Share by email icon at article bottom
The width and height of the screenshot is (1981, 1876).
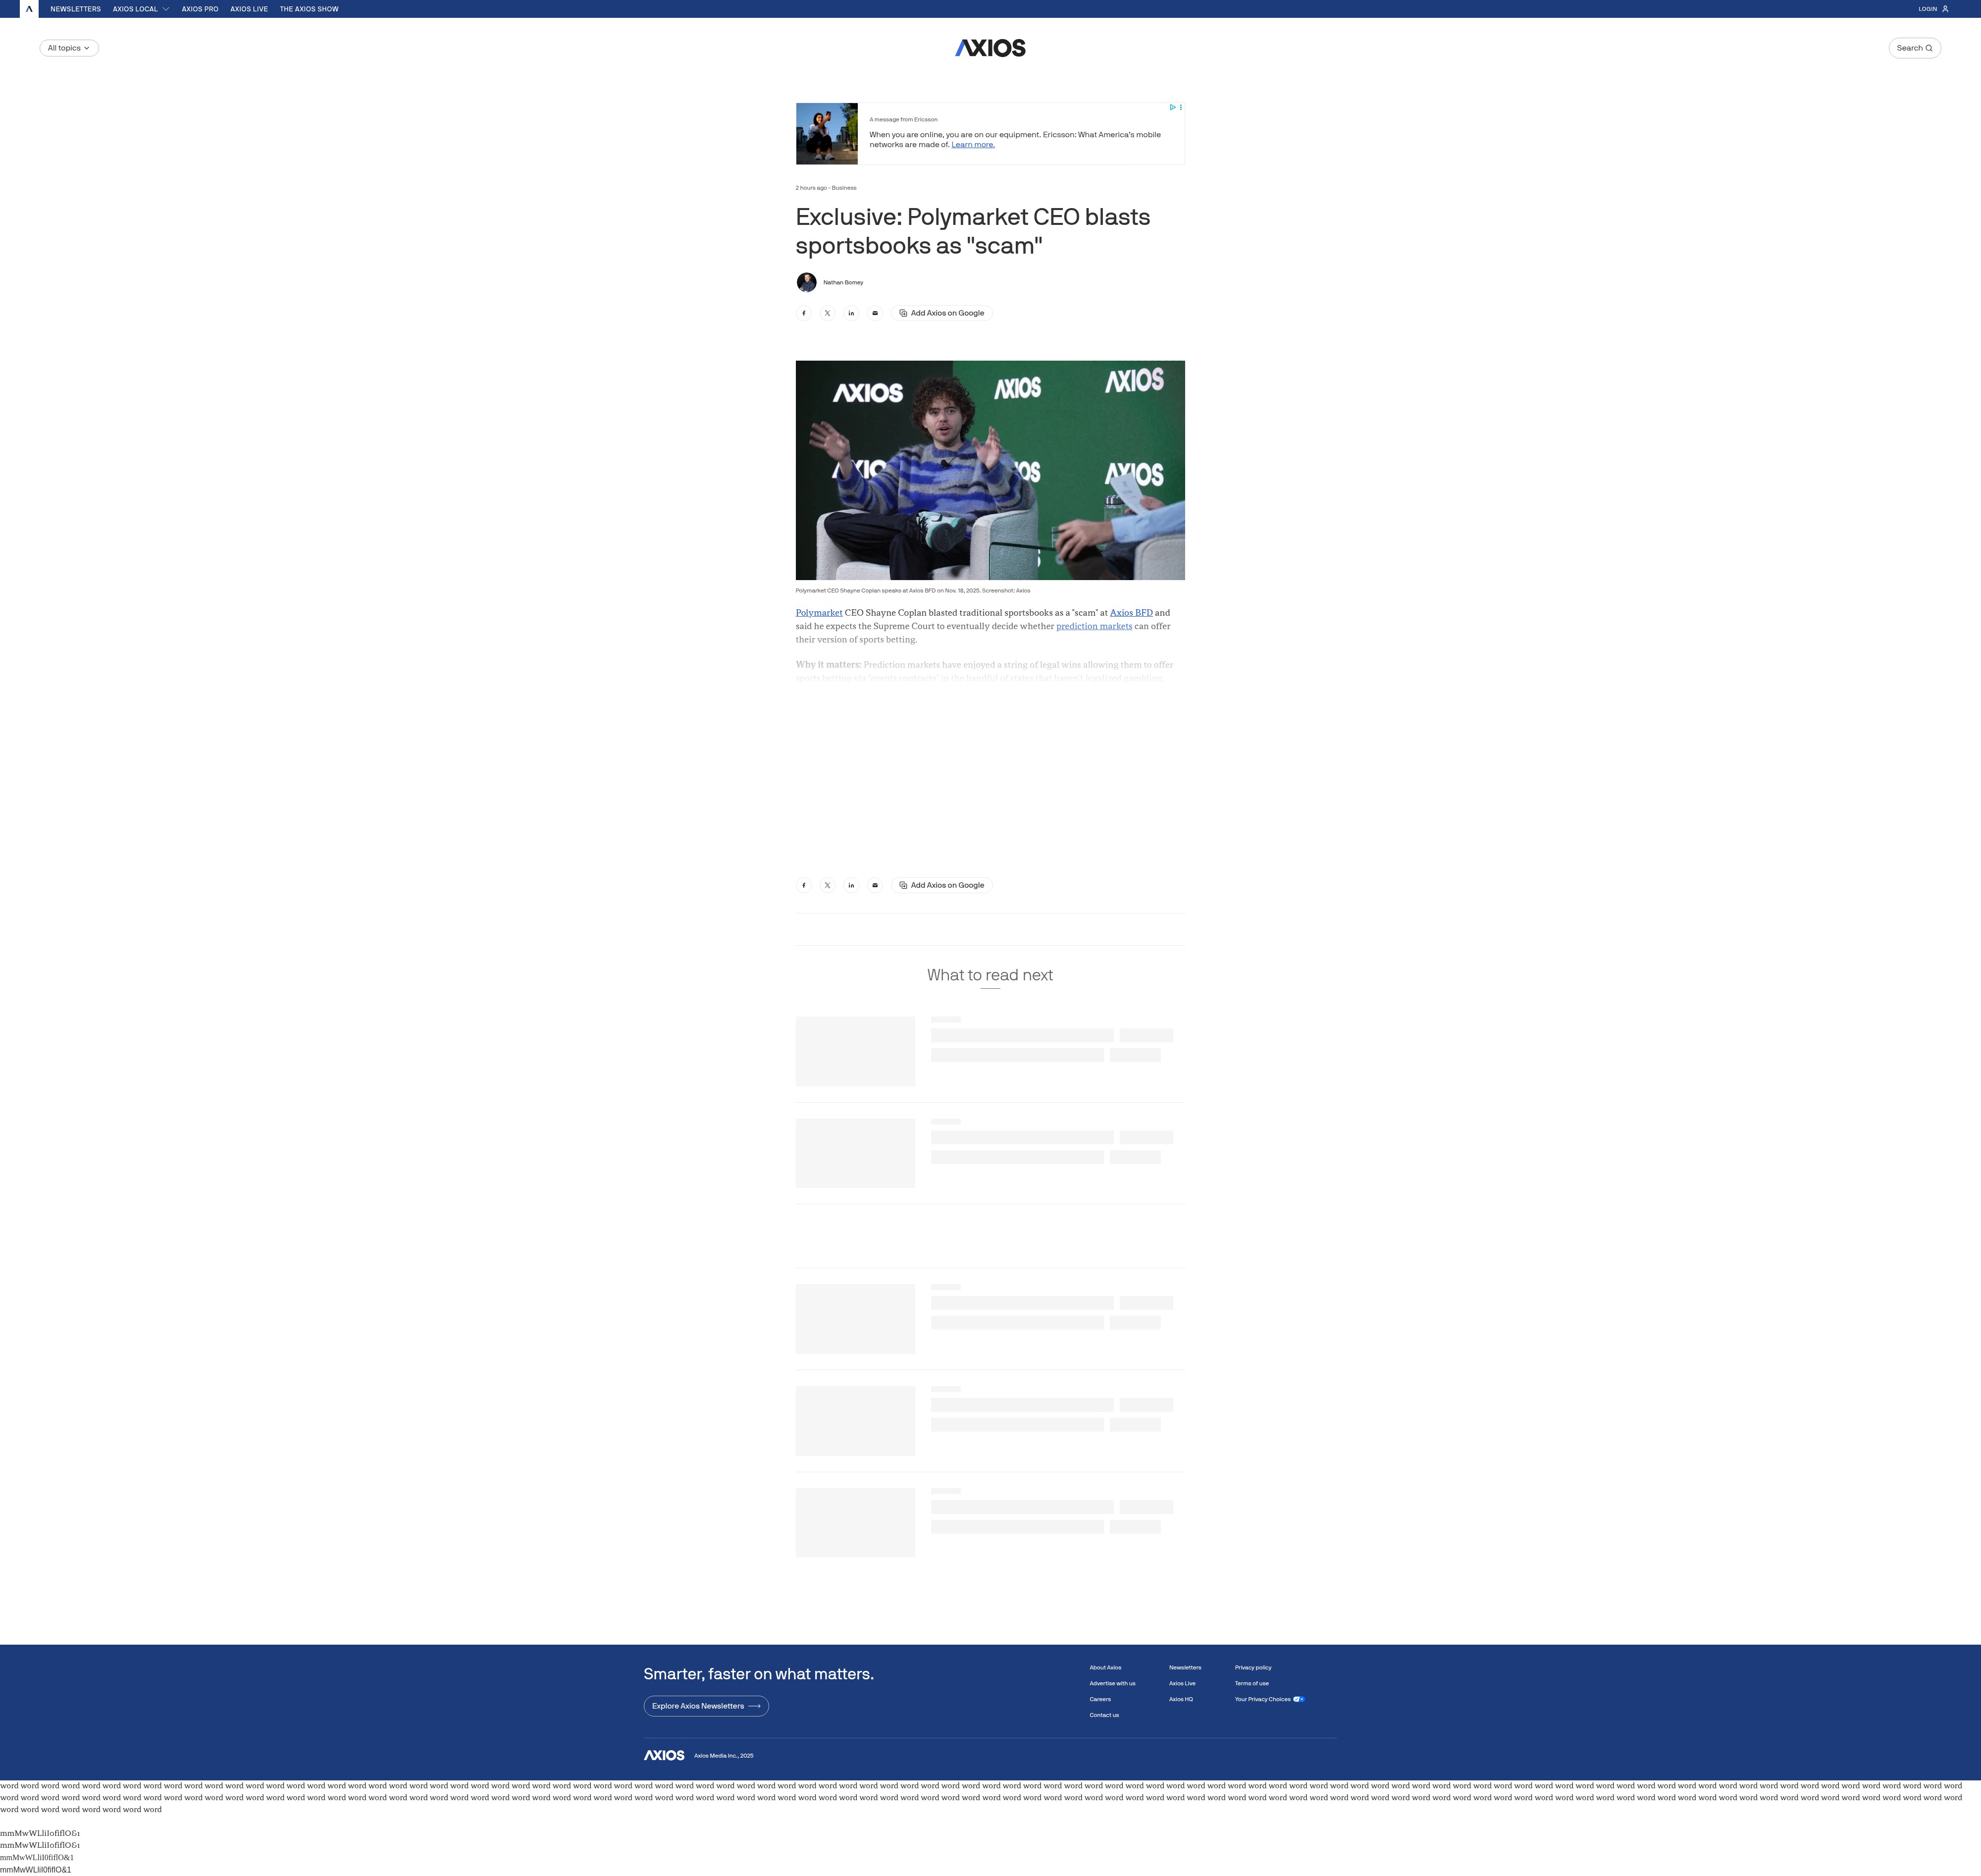pos(875,885)
